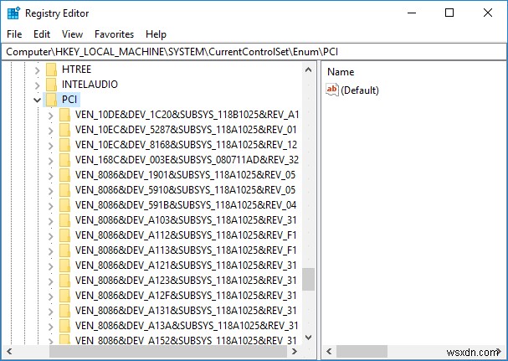Click folder icon of VEN_8086&DEV_A131

tap(64, 311)
